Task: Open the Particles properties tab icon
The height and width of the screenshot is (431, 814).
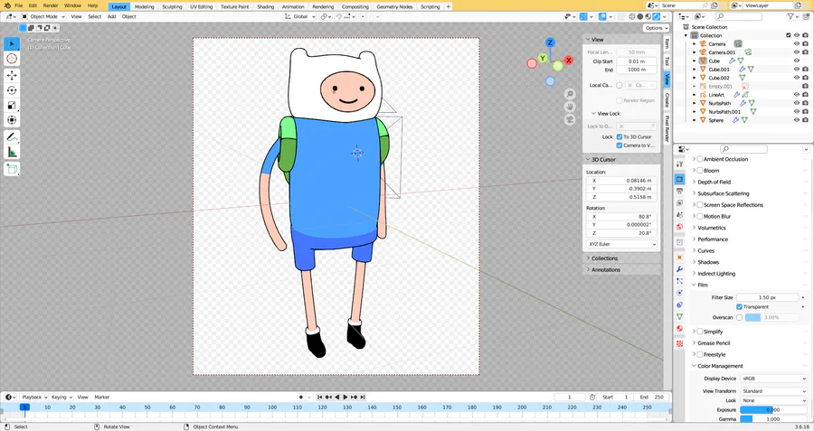Action: tap(679, 281)
